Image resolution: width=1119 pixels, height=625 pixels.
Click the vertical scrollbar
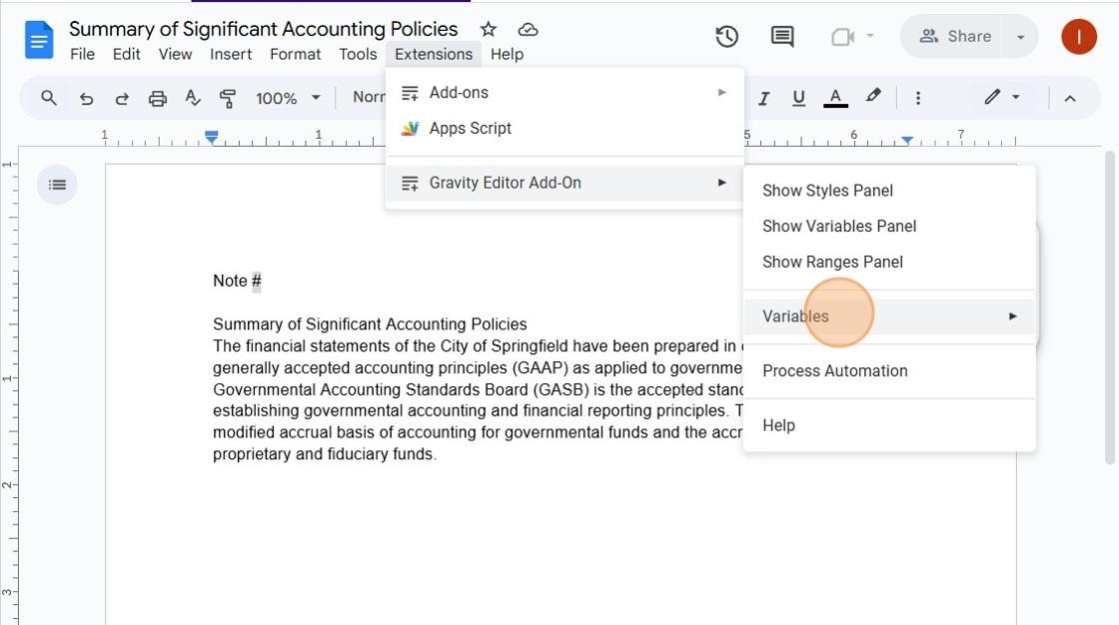pos(1110,307)
